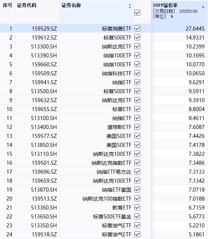This screenshot has width=208, height=239.
Task: Toggle the select-all checkbox in header
Action: [137, 13]
